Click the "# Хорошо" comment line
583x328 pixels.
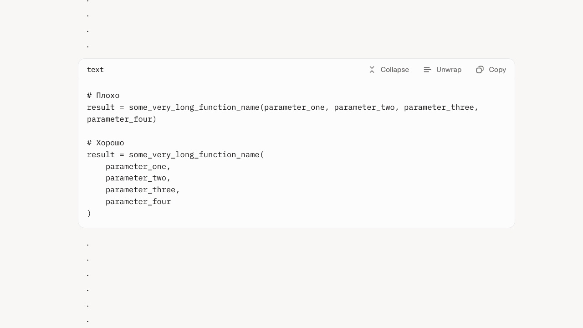coord(106,143)
